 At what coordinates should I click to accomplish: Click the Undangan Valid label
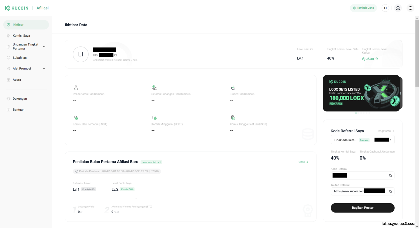(86, 207)
